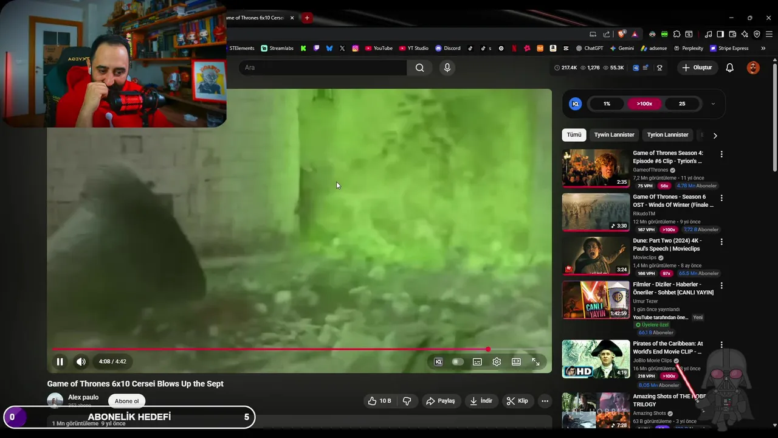Open the browser Extensions puzzle icon
This screenshot has height=438, width=778.
(676, 34)
